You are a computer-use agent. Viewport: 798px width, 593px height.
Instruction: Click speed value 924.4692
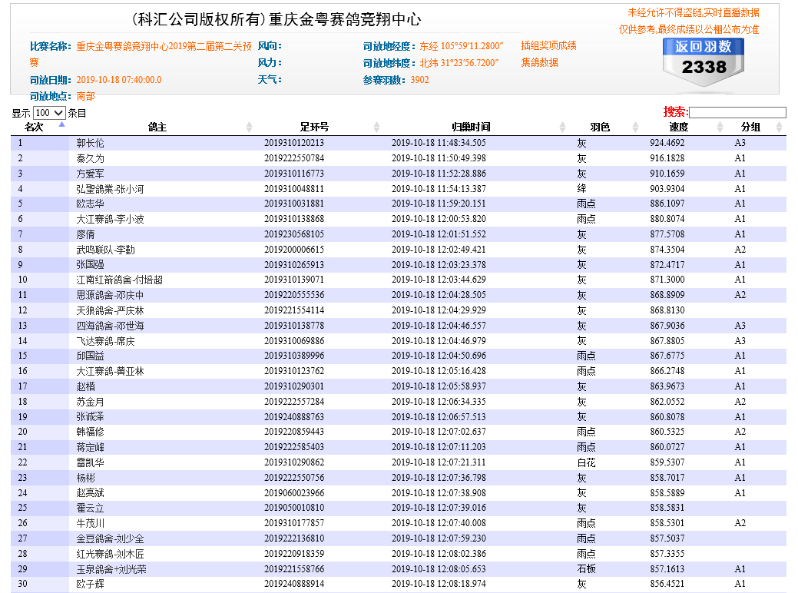(667, 143)
